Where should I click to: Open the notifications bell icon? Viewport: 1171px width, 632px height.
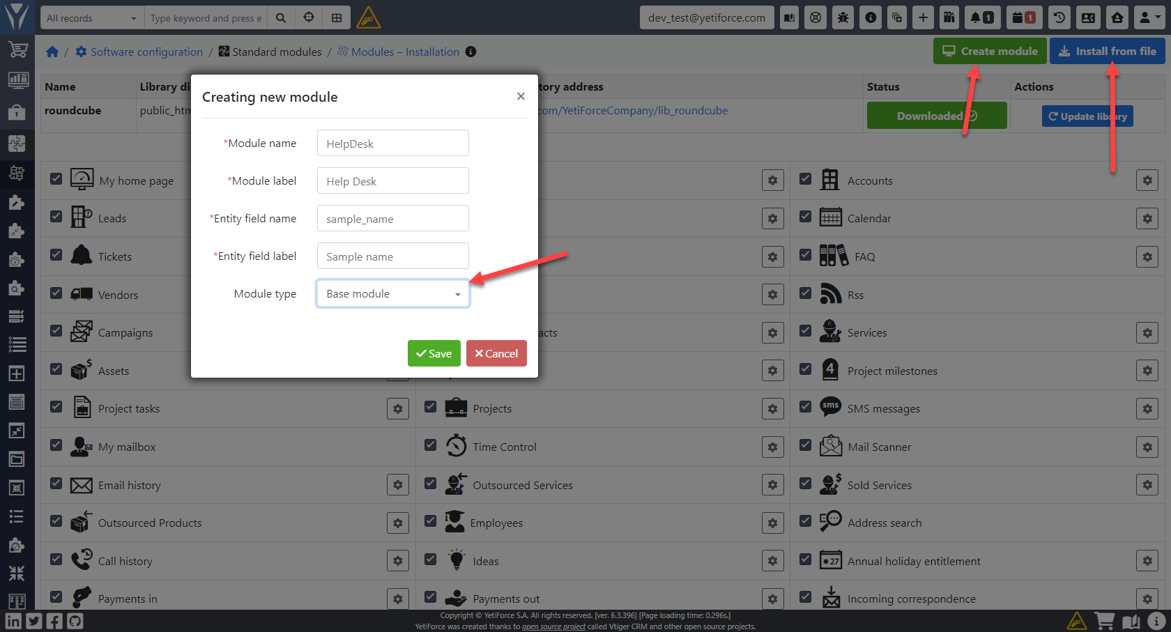(x=982, y=18)
